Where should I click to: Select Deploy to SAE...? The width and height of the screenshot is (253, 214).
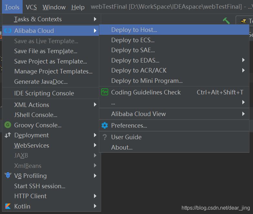(174, 50)
